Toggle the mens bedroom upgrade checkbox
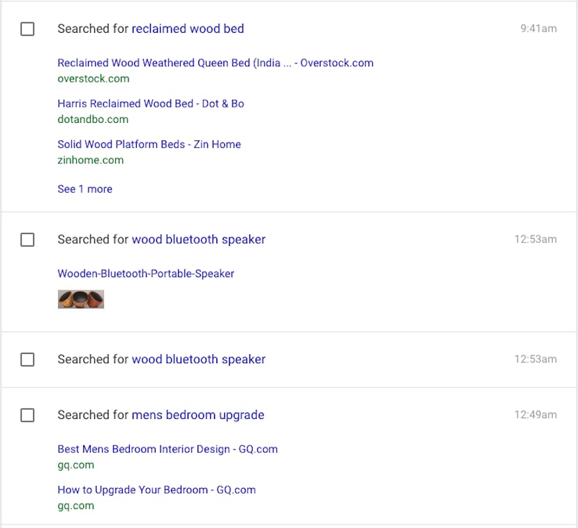Screen dimensions: 578x528 27,416
